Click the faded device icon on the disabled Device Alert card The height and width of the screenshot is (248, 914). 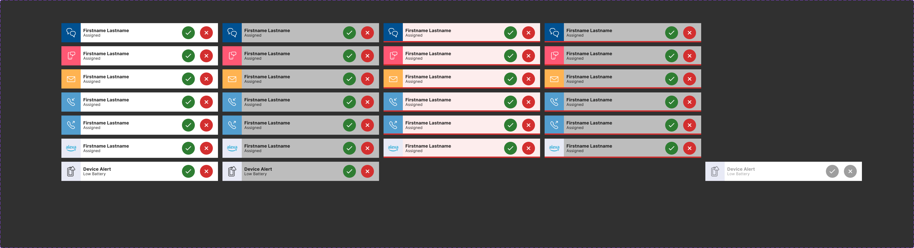point(715,171)
